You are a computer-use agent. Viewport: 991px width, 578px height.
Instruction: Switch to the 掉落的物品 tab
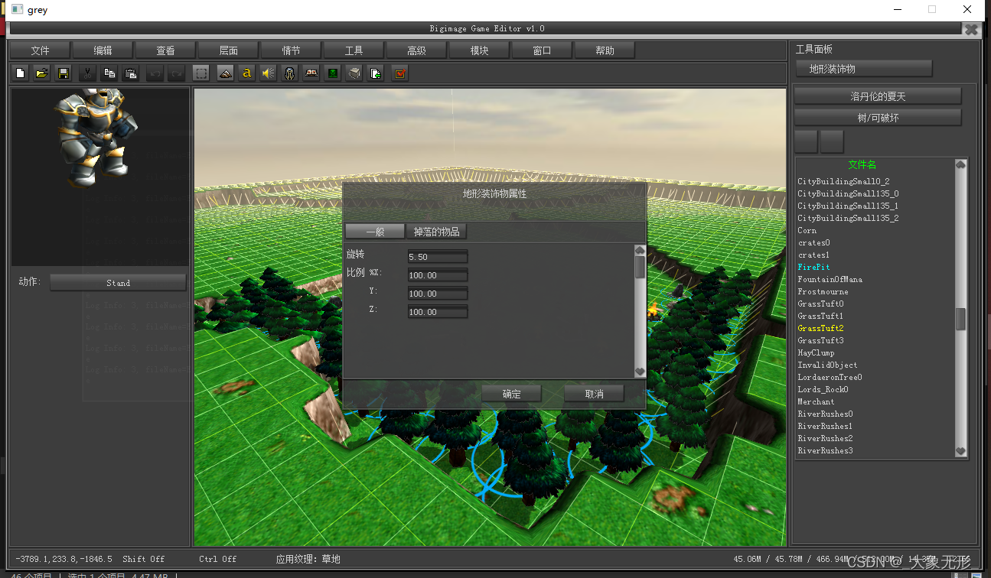point(436,232)
